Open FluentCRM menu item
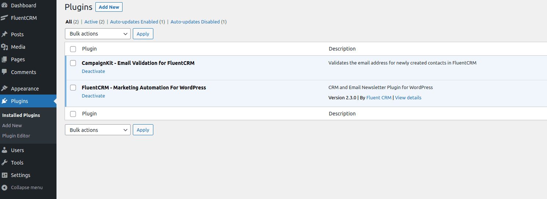 (x=28, y=18)
